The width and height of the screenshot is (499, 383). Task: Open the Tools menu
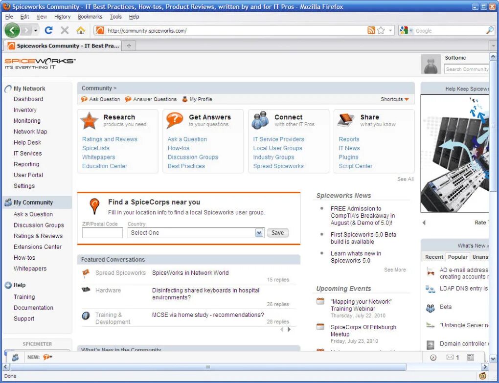pyautogui.click(x=115, y=17)
